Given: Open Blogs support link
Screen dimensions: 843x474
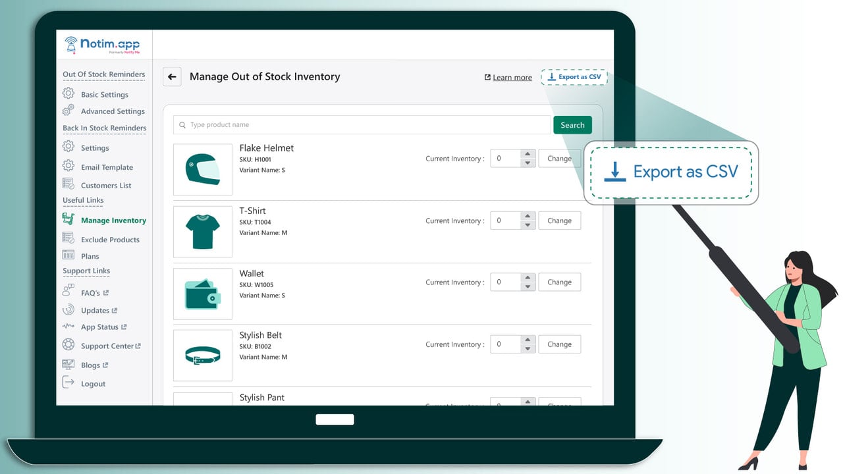Looking at the screenshot, I should 94,365.
